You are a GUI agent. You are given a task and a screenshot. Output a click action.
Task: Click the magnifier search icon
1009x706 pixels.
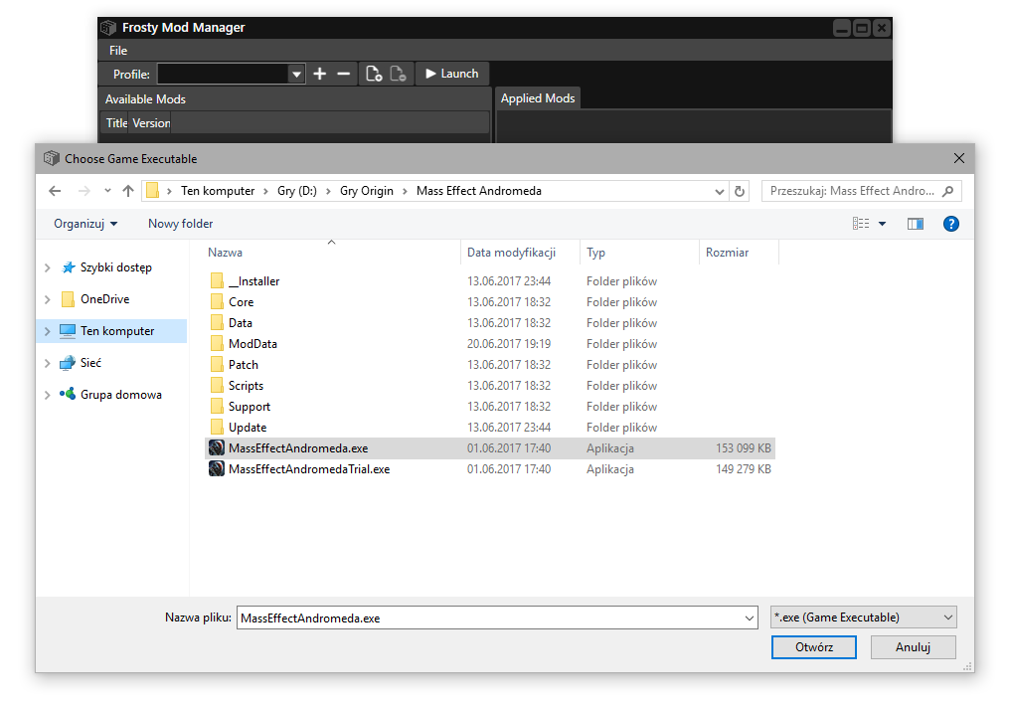click(948, 191)
